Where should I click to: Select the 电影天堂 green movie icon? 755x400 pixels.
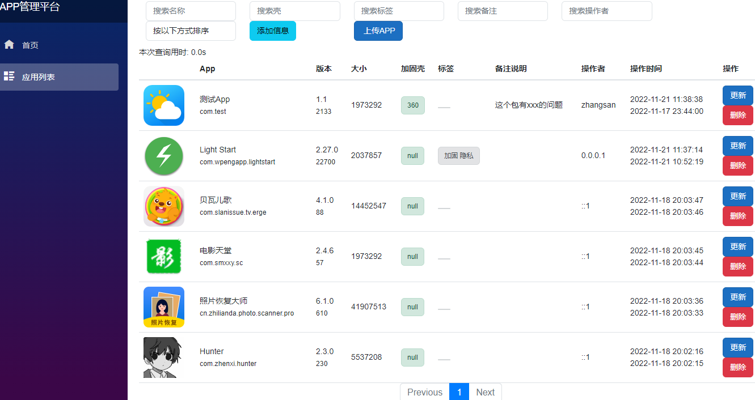pos(163,256)
